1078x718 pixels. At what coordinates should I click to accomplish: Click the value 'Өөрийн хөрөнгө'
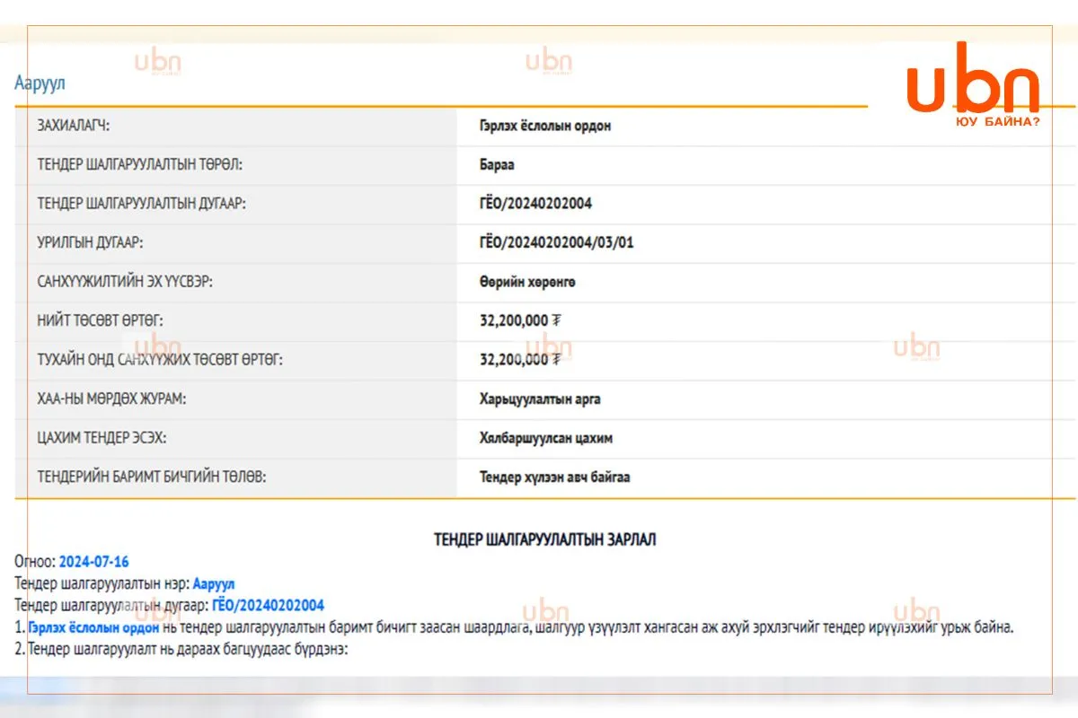[x=527, y=282]
